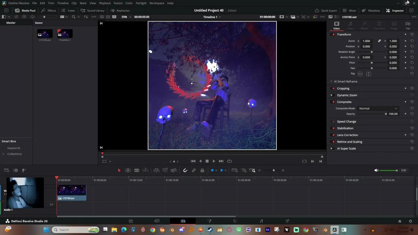Open the Effects panel button
Image resolution: width=418 pixels, height=235 pixels.
point(48,10)
